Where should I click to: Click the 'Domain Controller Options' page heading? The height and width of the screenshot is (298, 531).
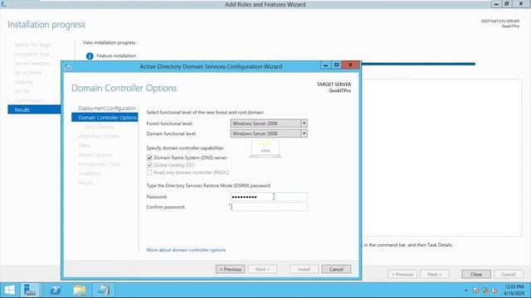coord(124,89)
